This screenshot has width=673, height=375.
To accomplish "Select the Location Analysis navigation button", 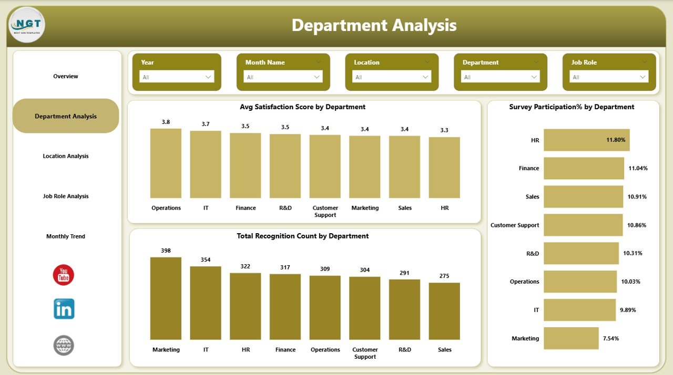I will (x=65, y=156).
